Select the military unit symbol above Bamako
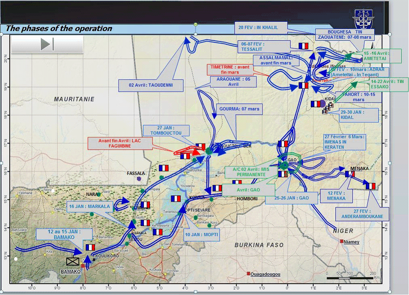409x295 pixels. coord(73,262)
